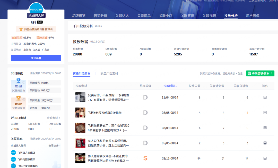Click 投放天数 column header
The width and height of the screenshot is (278, 168).
195,86
